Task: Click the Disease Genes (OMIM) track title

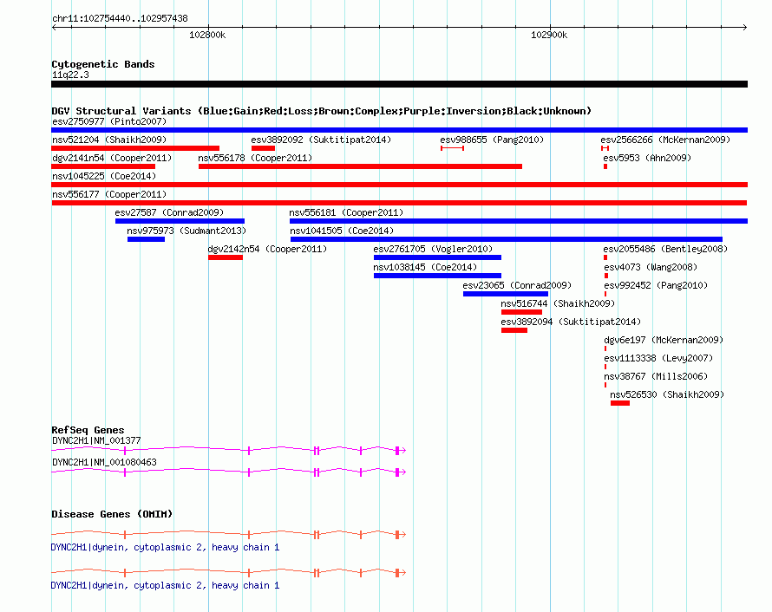Action: click(x=112, y=514)
